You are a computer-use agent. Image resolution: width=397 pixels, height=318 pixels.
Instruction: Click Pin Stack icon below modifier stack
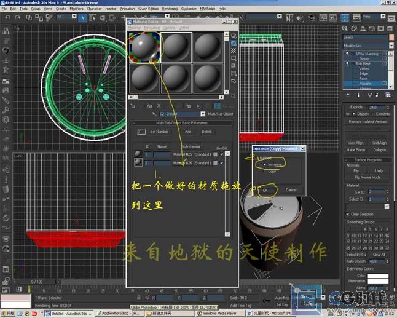348,95
